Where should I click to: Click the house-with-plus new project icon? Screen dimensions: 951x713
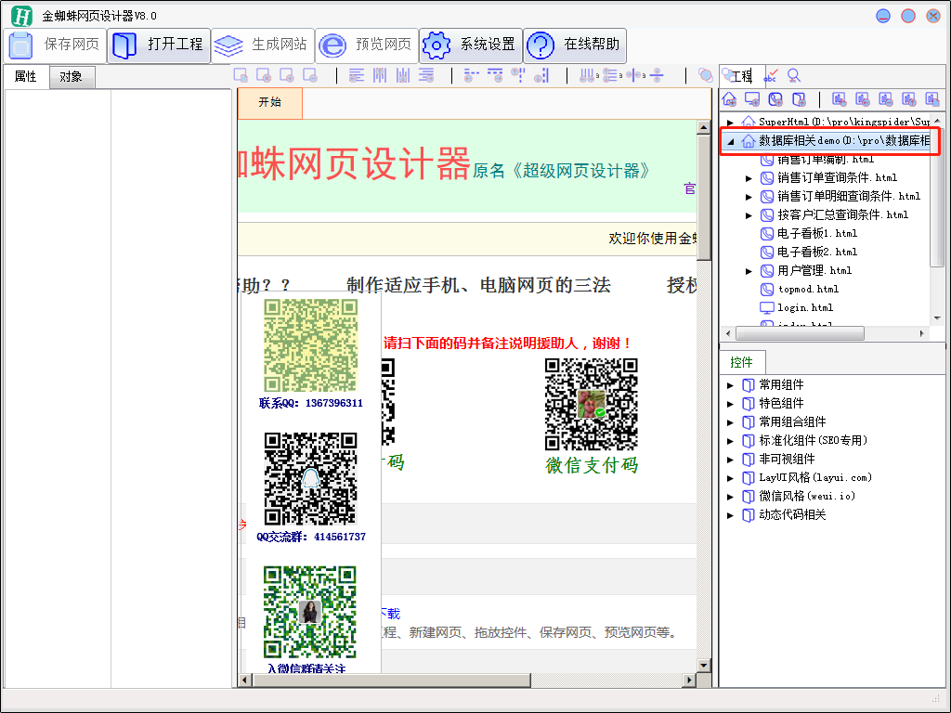point(730,98)
